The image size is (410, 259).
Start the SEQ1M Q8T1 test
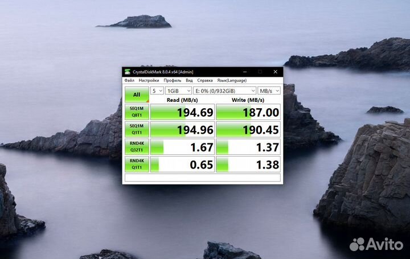(x=137, y=112)
